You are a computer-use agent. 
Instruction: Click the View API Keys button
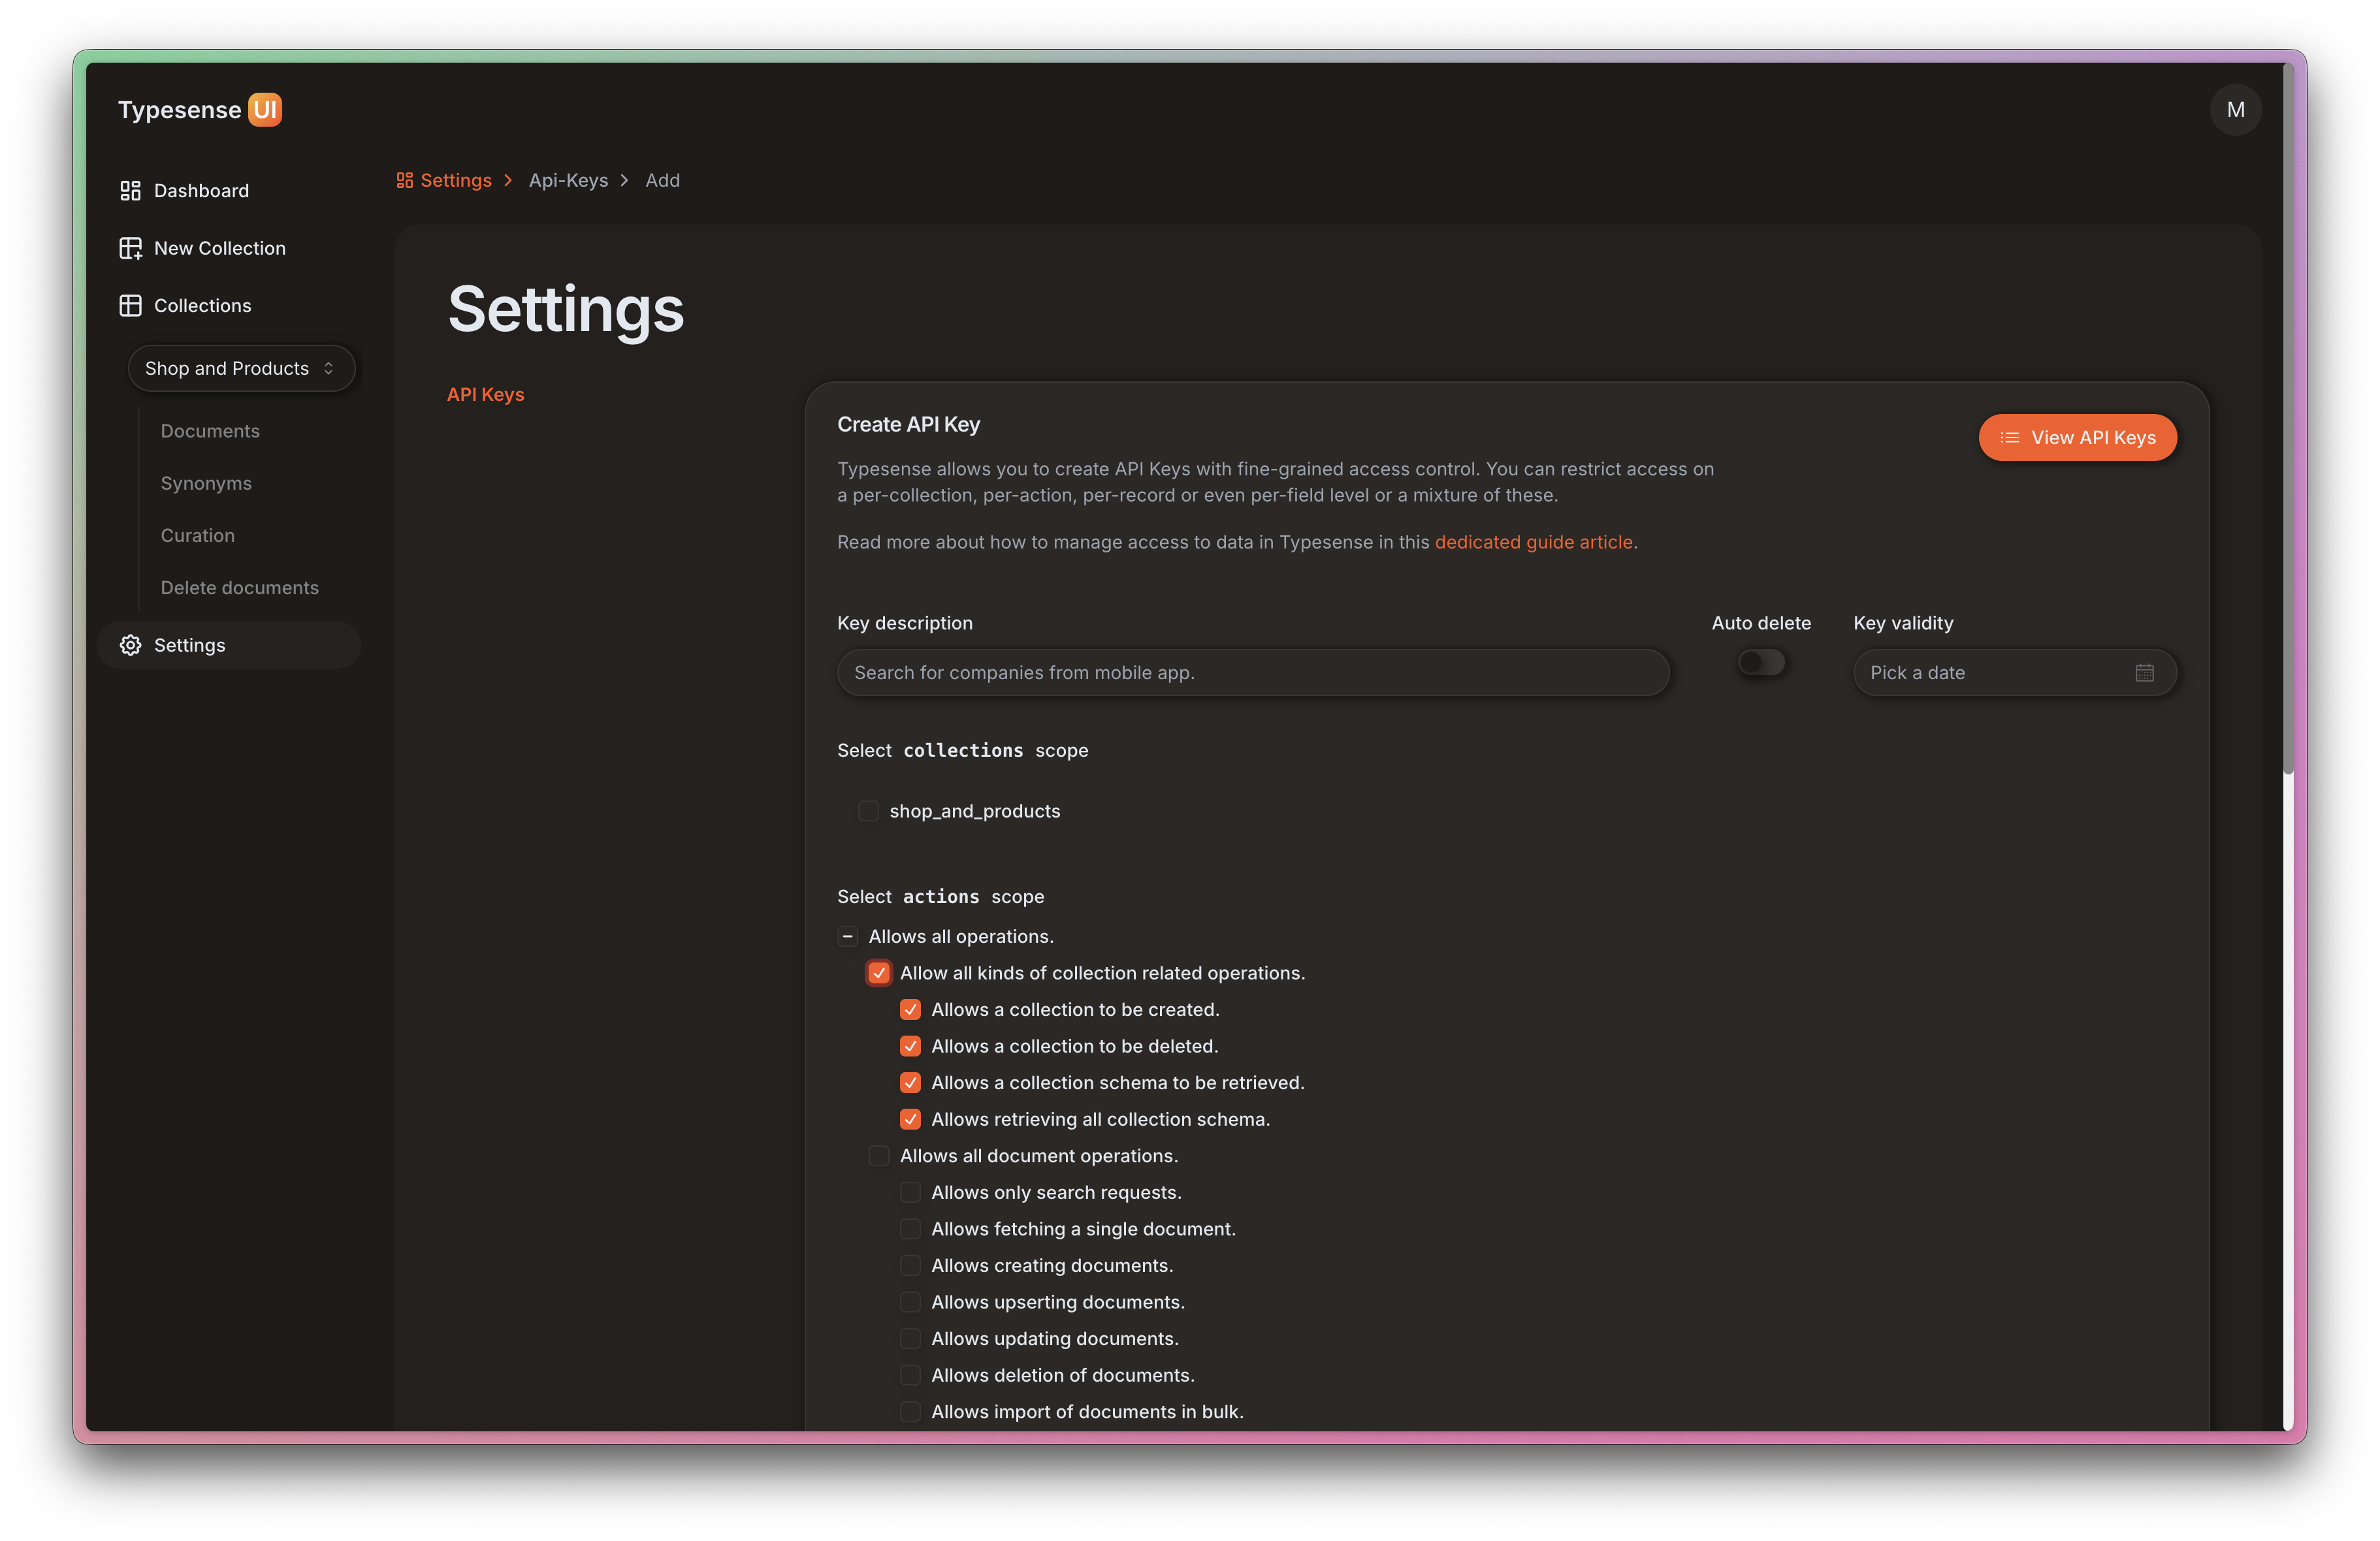coord(2077,438)
